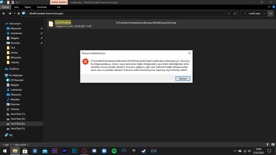Open Discord from the taskbar

click(94, 151)
